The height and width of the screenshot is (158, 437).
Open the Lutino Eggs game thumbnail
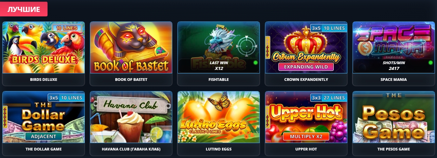coord(218,117)
